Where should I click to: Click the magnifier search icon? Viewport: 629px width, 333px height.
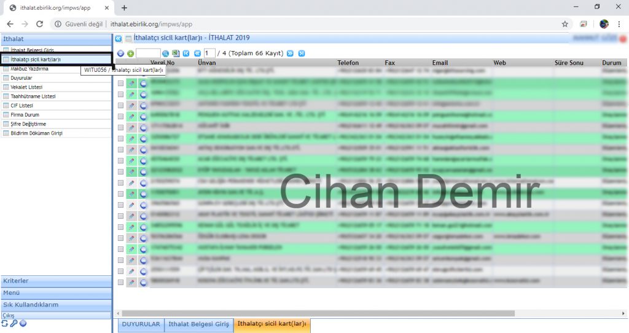coord(165,53)
